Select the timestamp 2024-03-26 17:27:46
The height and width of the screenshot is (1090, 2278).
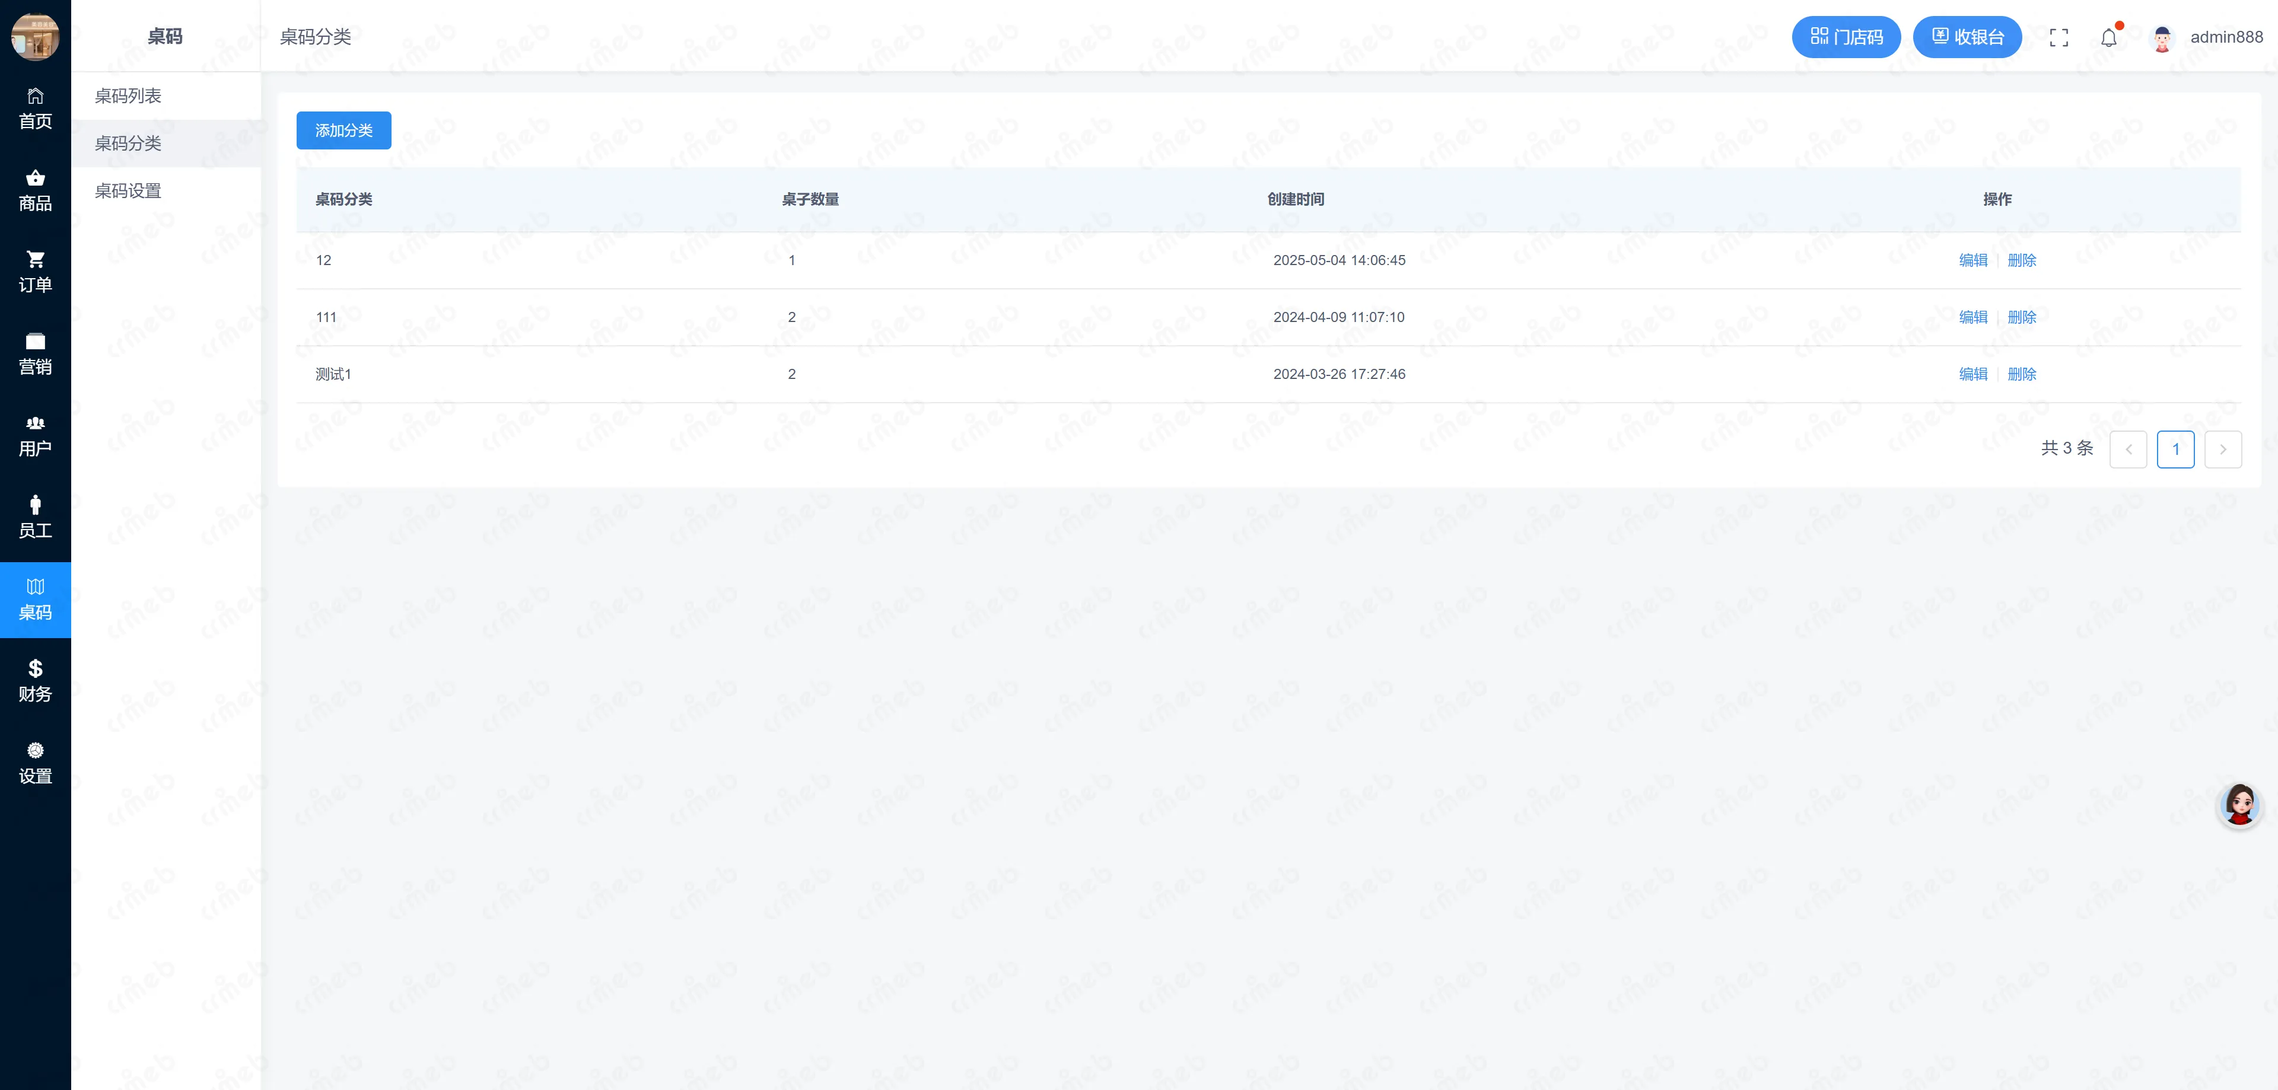pyautogui.click(x=1339, y=374)
